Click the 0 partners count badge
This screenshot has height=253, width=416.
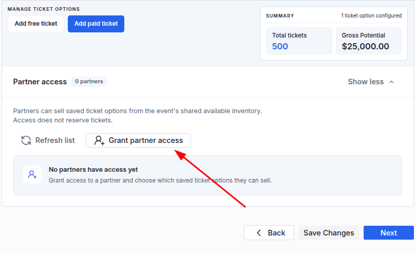click(x=89, y=82)
